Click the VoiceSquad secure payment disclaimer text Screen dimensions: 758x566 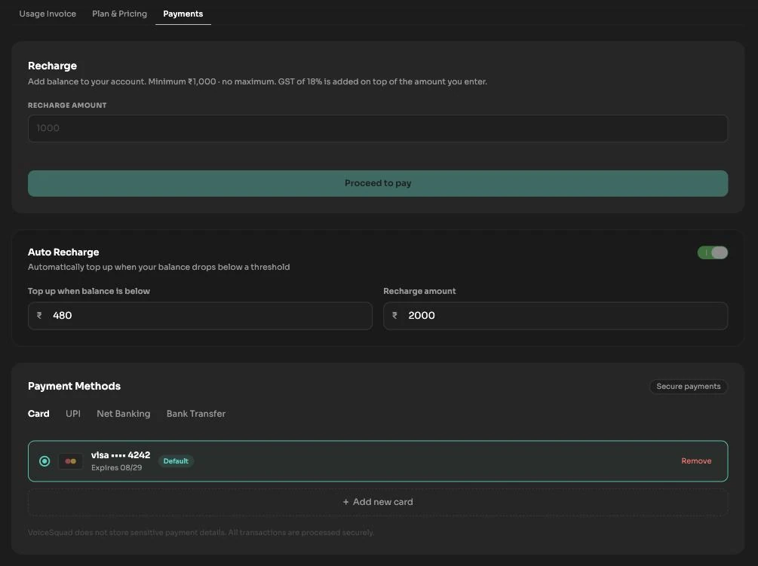tap(201, 533)
